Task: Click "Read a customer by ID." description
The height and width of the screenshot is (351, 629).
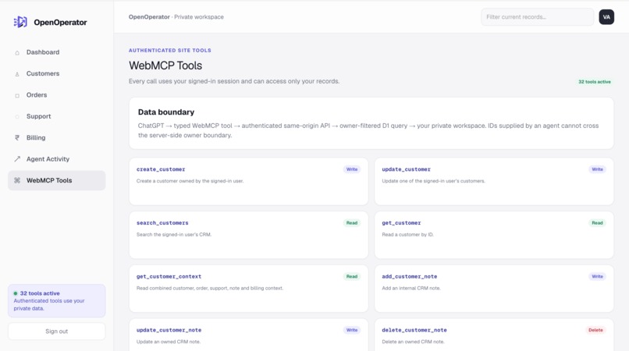Action: [x=407, y=234]
